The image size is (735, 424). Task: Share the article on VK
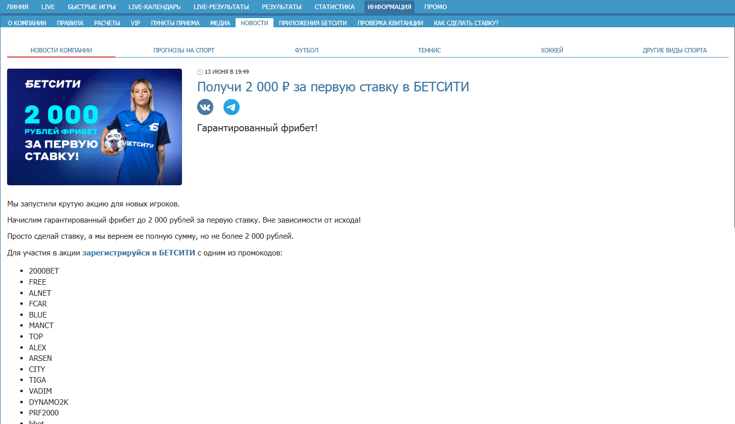point(205,107)
